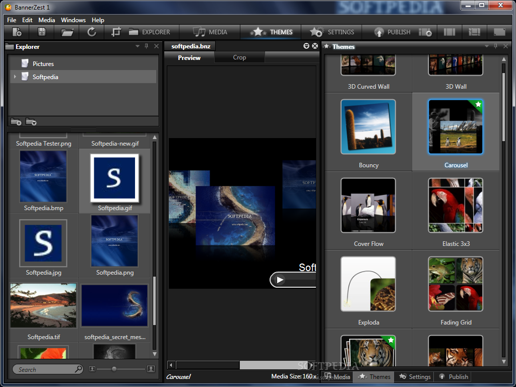The width and height of the screenshot is (516, 387).
Task: Select the Themes toolbar button
Action: click(x=271, y=32)
